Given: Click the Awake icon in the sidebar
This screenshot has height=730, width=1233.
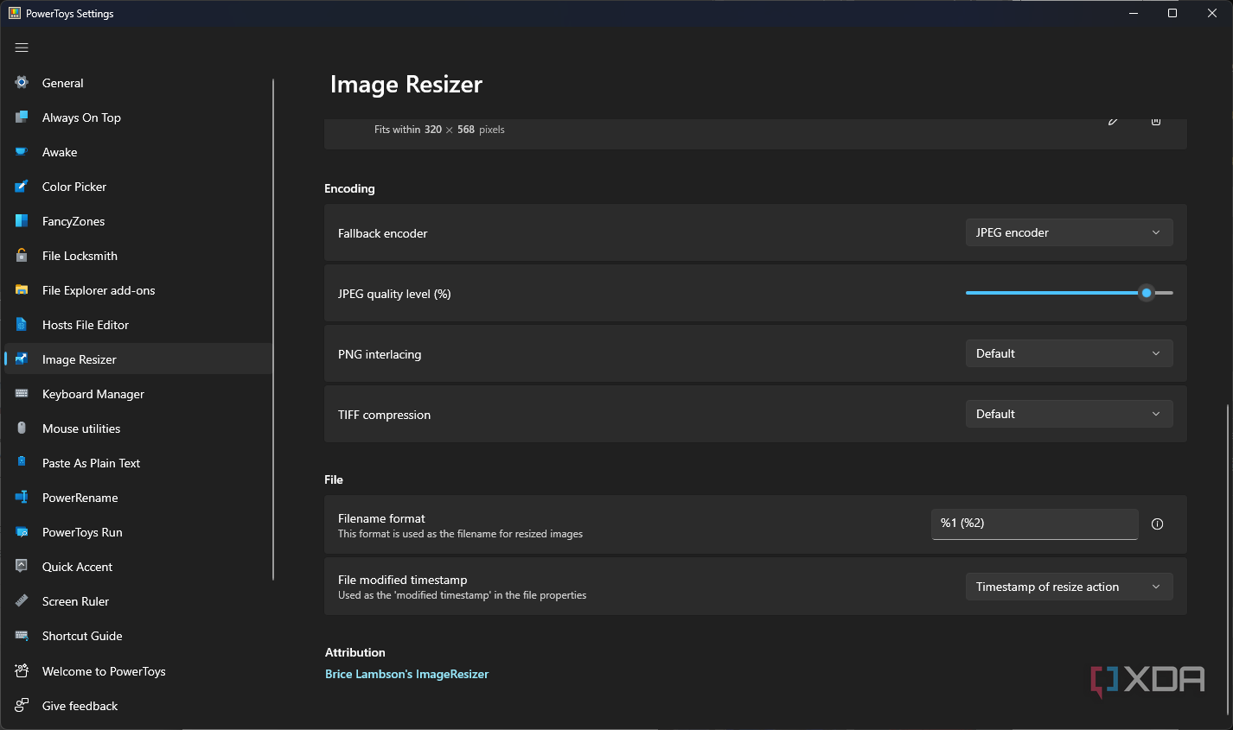Looking at the screenshot, I should pos(20,151).
